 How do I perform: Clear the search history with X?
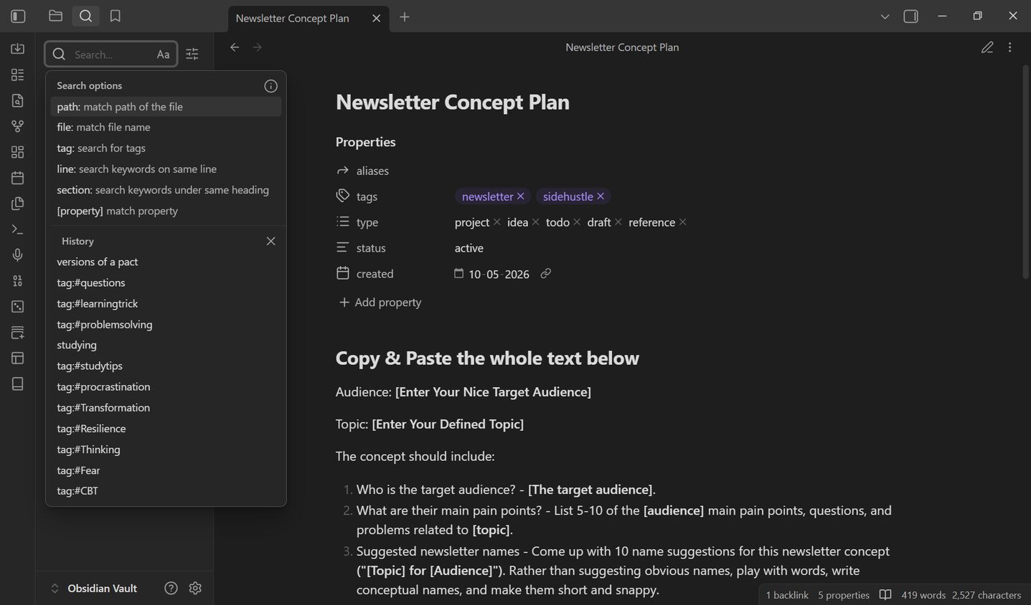pos(270,242)
